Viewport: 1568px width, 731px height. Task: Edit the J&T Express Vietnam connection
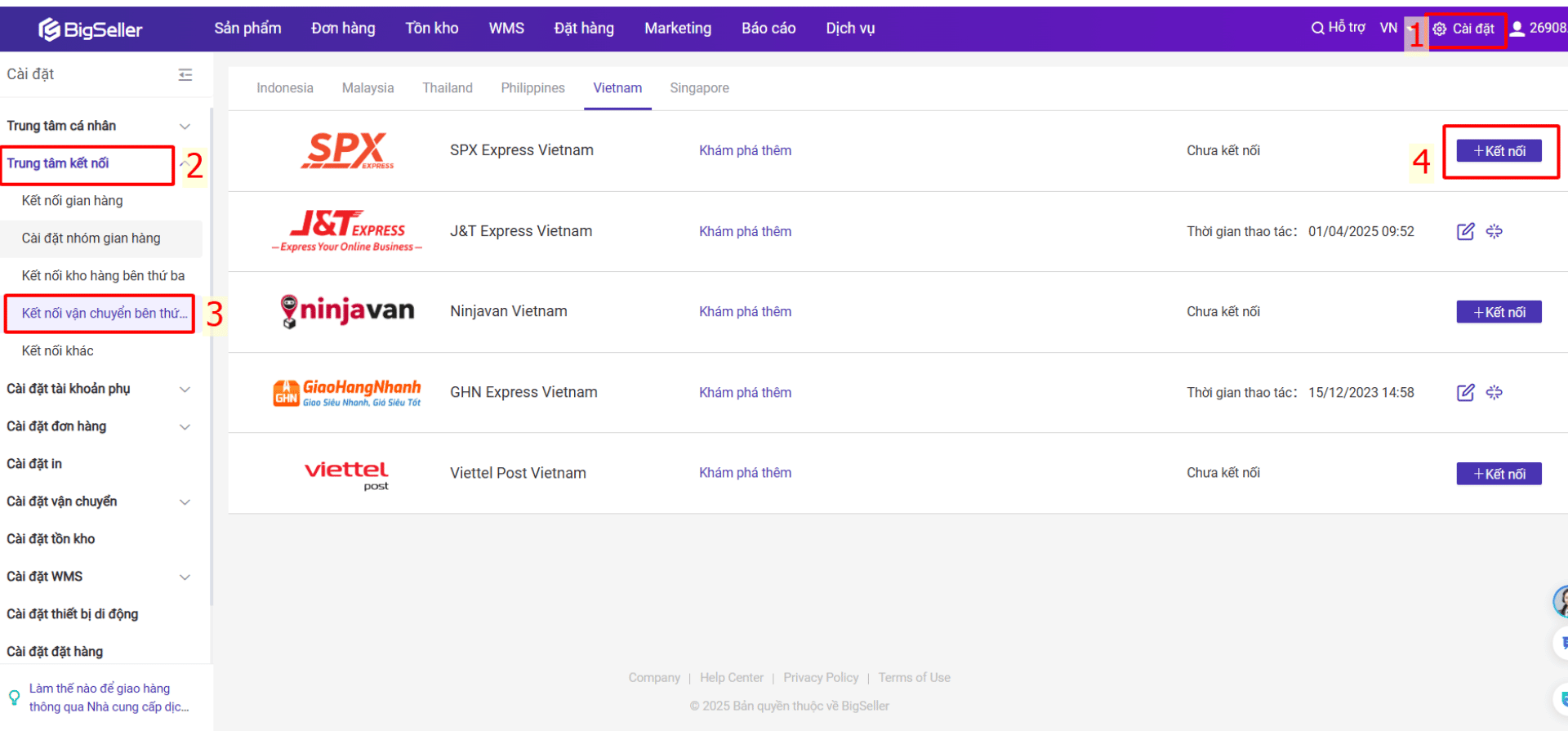[x=1465, y=231]
